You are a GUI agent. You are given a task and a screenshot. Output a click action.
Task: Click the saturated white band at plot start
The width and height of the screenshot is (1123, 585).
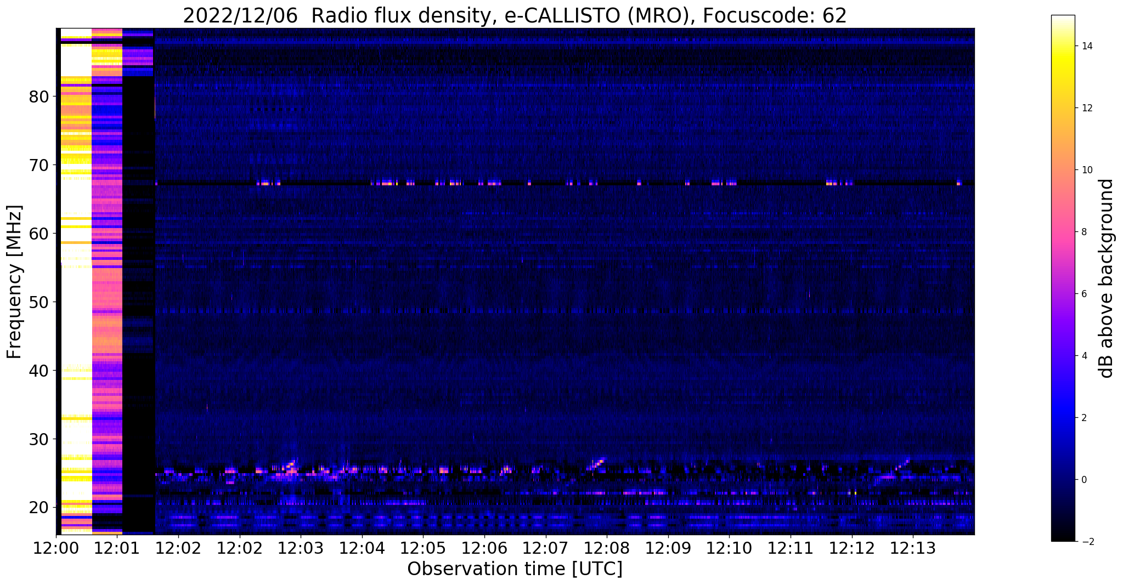tap(76, 281)
